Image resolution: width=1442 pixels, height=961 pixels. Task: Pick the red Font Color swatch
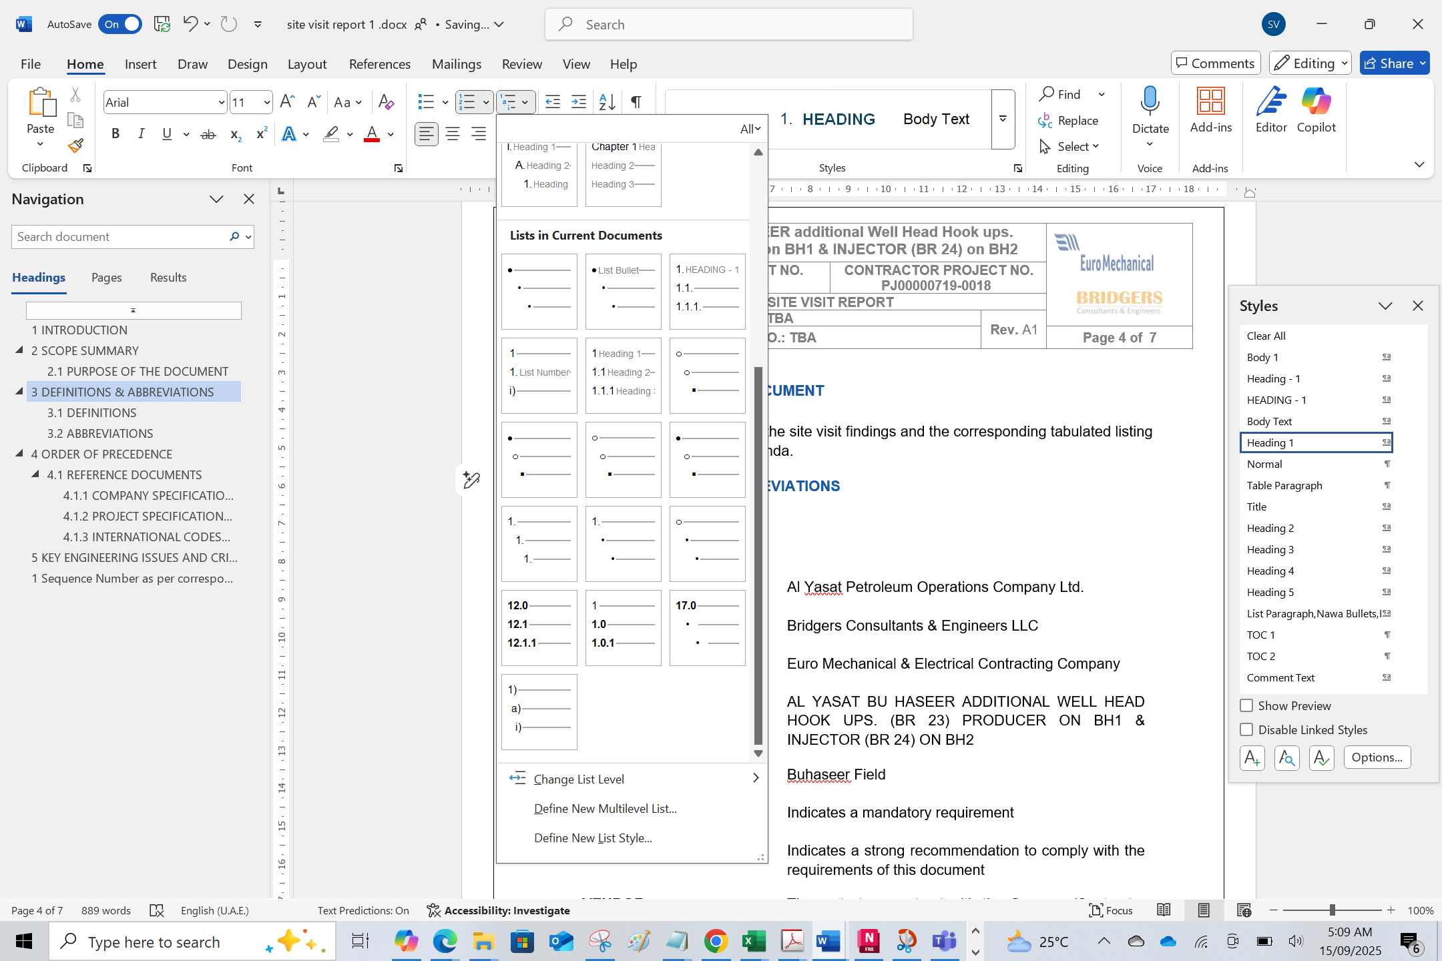(372, 135)
